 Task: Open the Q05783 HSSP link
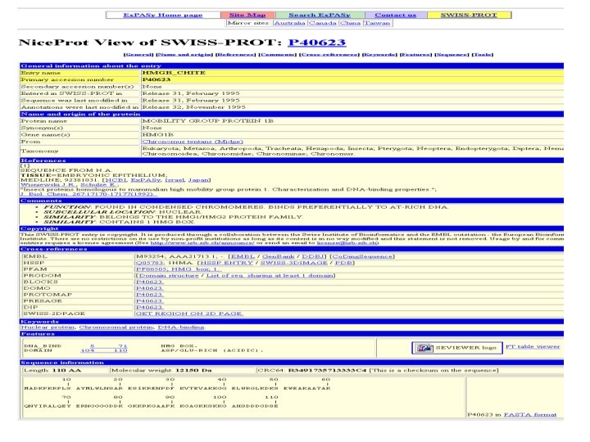149,263
